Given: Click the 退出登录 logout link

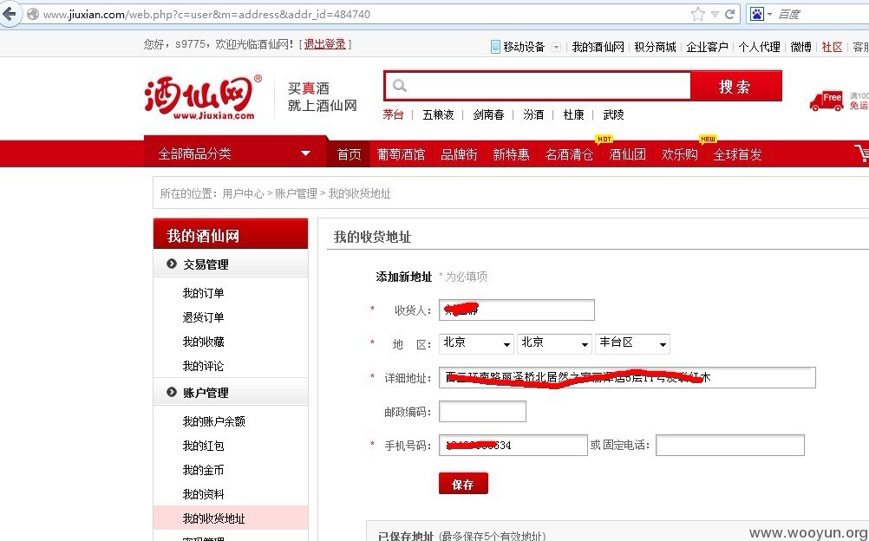Looking at the screenshot, I should (x=324, y=44).
